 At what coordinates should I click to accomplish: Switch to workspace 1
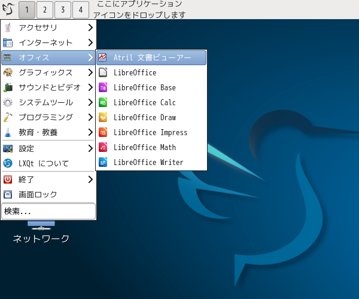click(x=27, y=10)
